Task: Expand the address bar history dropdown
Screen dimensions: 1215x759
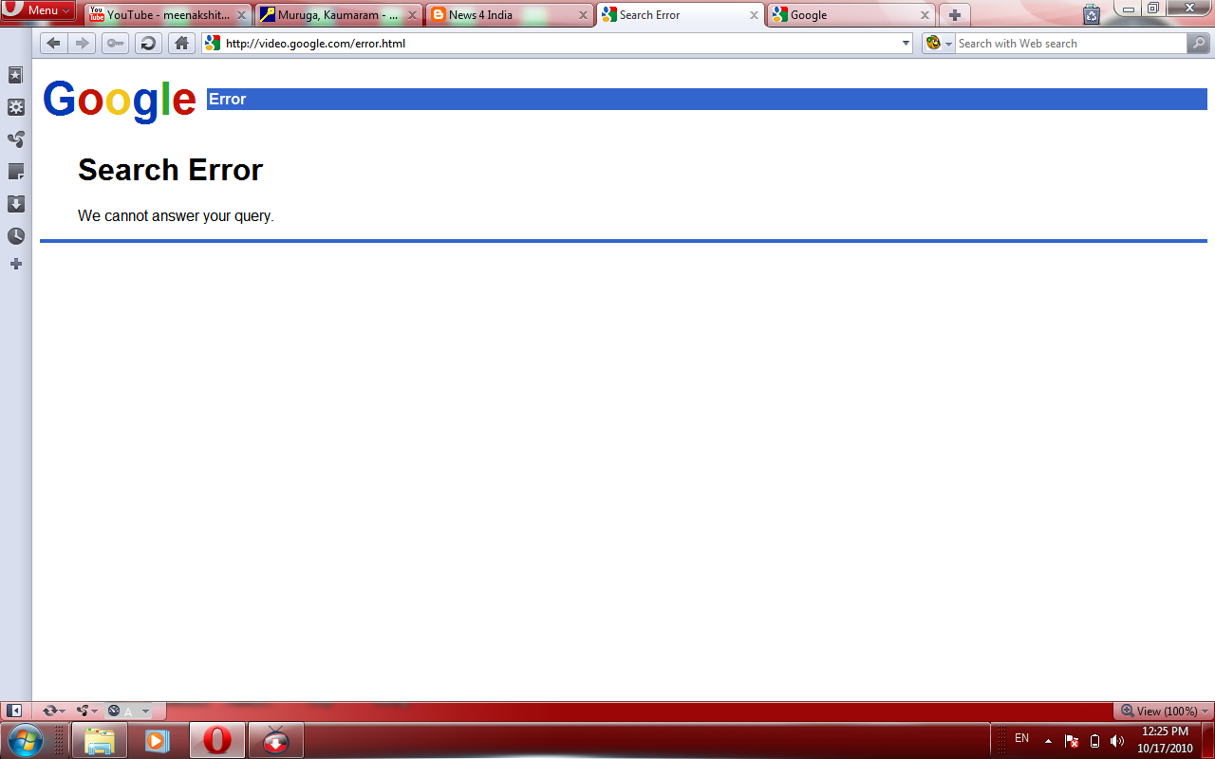Action: (906, 43)
